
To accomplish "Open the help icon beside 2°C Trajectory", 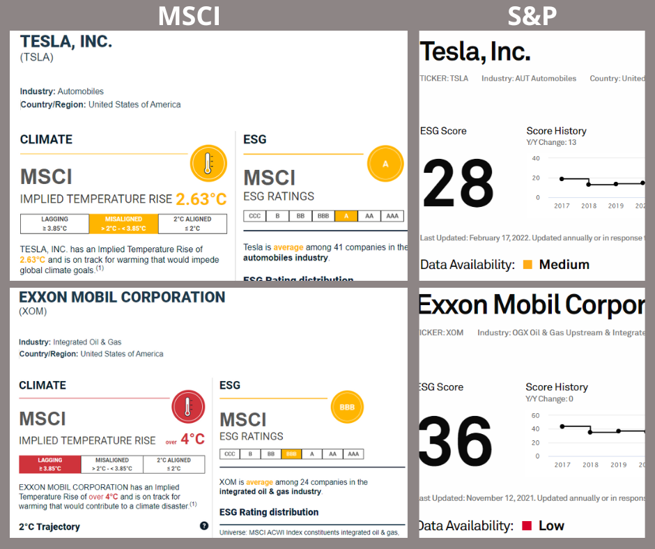I will (x=204, y=526).
